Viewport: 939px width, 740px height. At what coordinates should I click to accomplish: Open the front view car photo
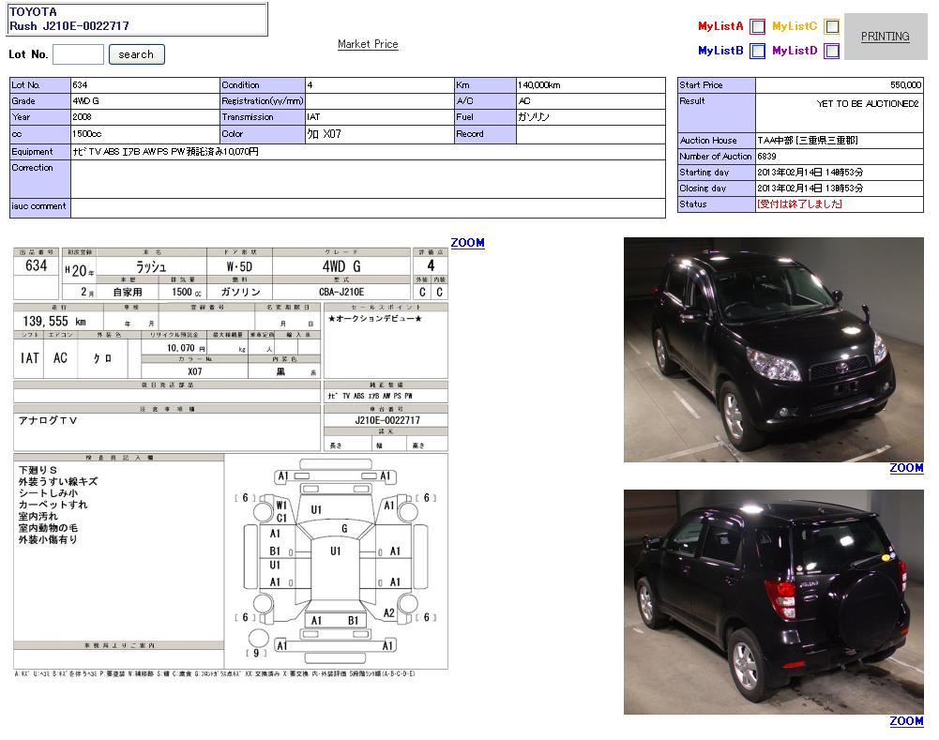tap(773, 350)
